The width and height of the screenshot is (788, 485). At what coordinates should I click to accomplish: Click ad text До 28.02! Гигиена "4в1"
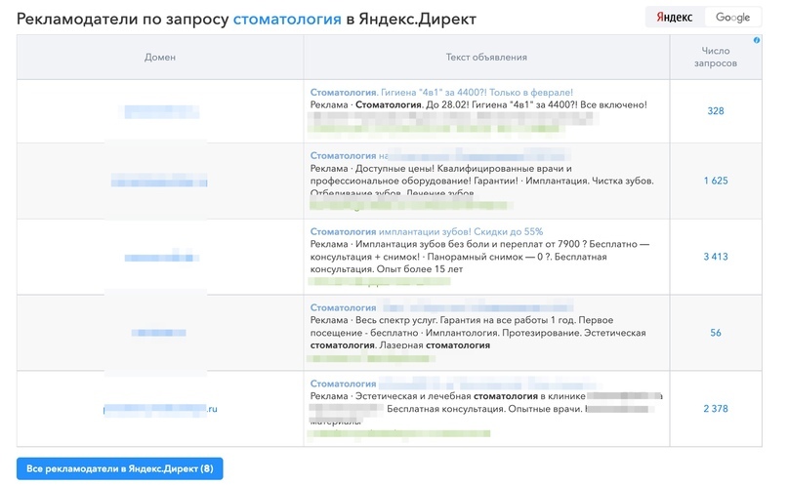tap(478, 105)
